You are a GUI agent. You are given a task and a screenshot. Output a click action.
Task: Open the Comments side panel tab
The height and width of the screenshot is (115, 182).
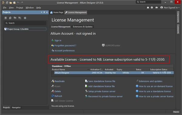tap(178, 29)
